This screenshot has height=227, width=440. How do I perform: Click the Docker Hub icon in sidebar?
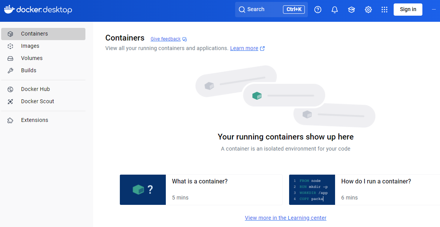click(x=10, y=89)
